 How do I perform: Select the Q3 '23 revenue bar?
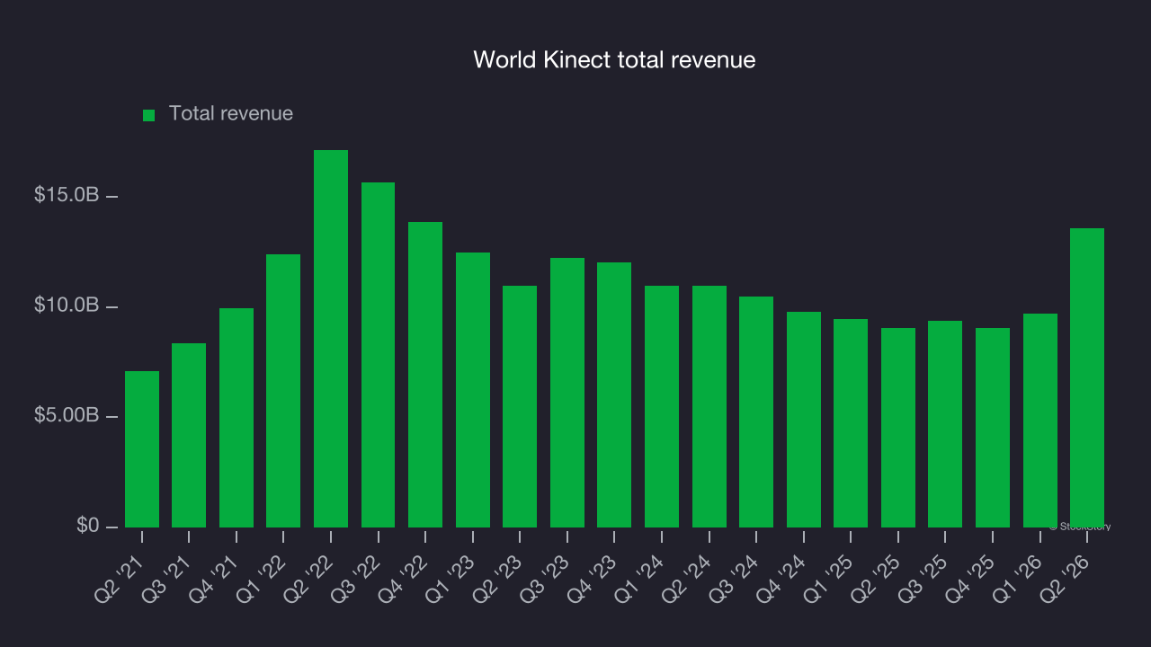tap(567, 393)
